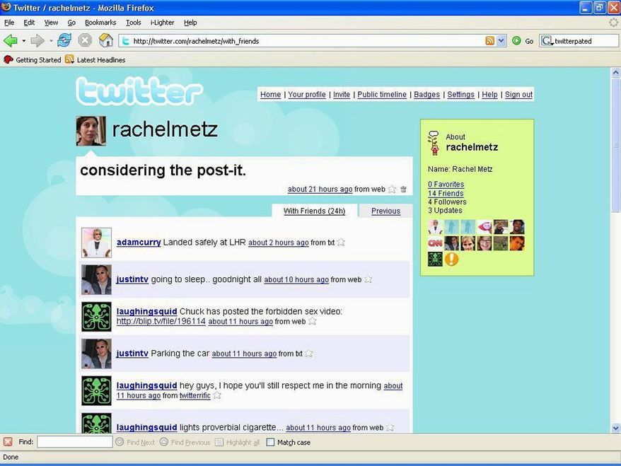Open Your profile link
The height and width of the screenshot is (466, 621).
(x=307, y=95)
